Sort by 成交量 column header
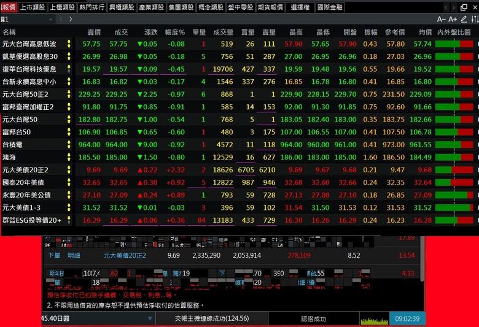Screen dimensions: 479x327 pyautogui.click(x=223, y=32)
